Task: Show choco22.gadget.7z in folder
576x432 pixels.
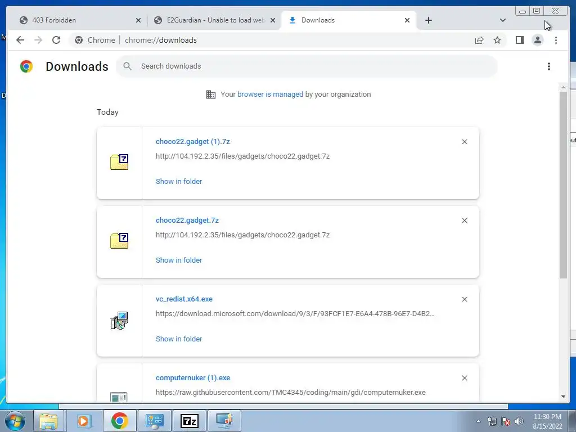Action: point(179,260)
